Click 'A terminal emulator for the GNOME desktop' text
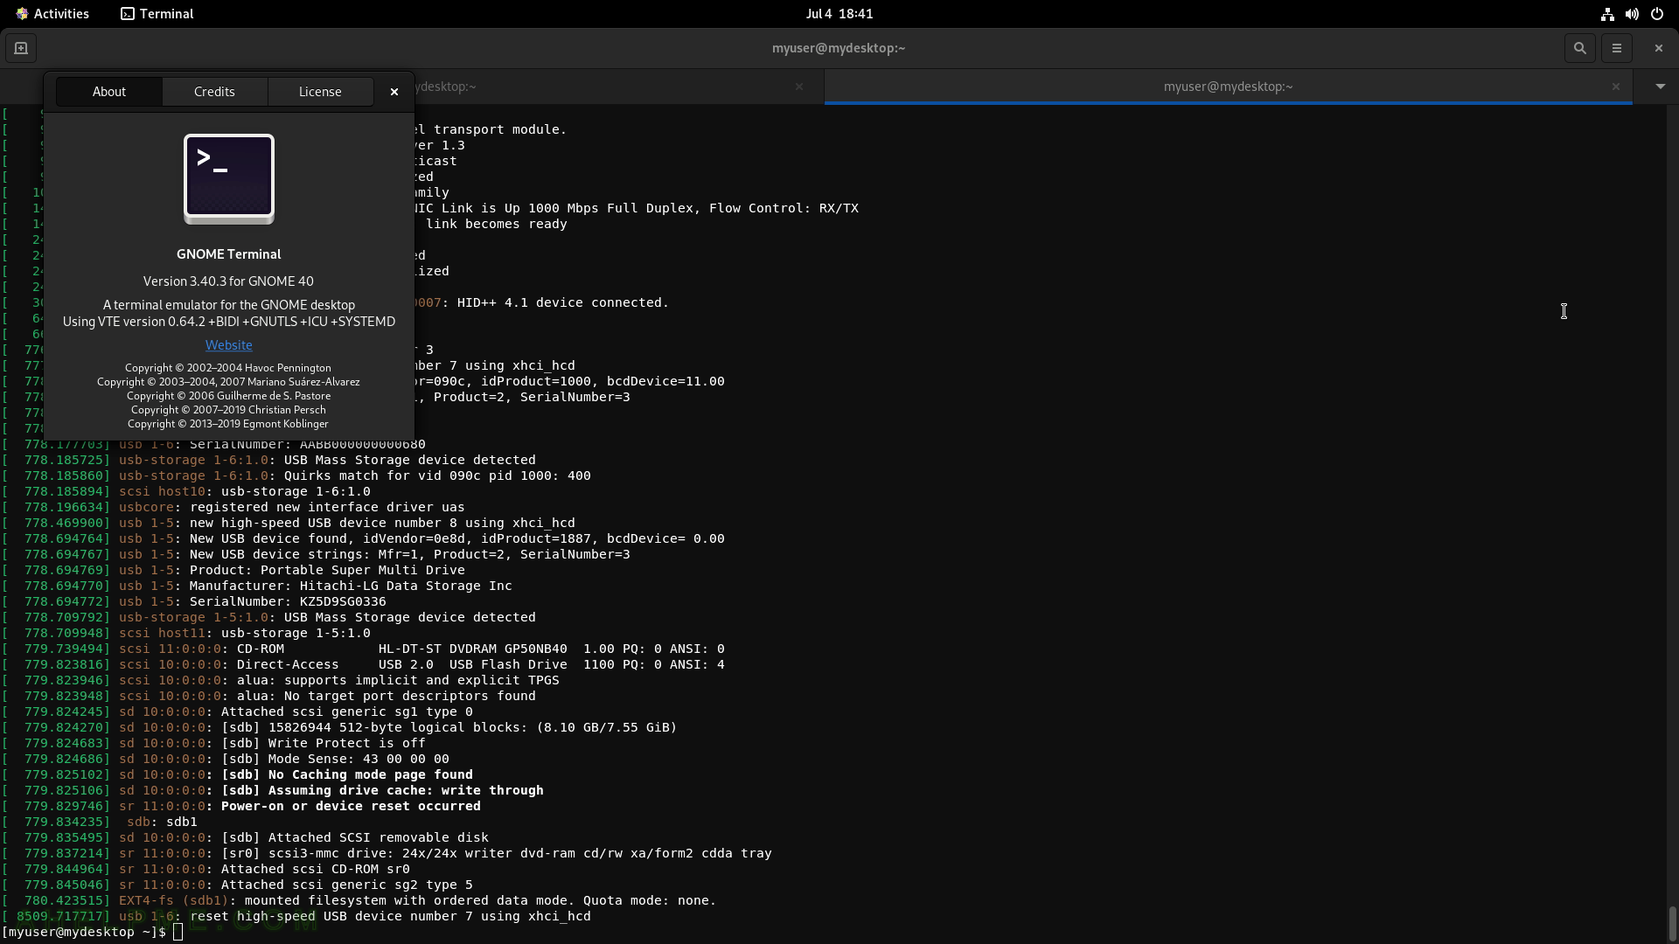The image size is (1679, 944). pos(229,305)
